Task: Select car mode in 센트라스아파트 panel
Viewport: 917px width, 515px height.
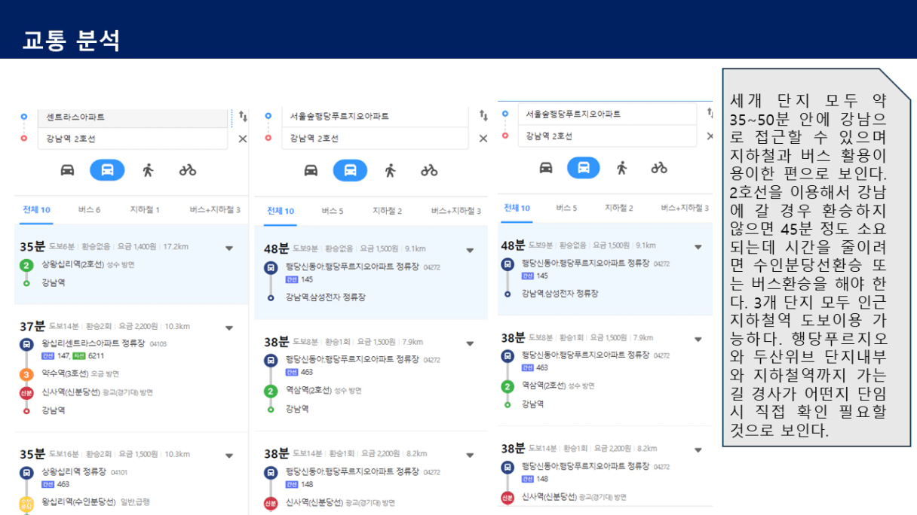Action: [x=67, y=170]
